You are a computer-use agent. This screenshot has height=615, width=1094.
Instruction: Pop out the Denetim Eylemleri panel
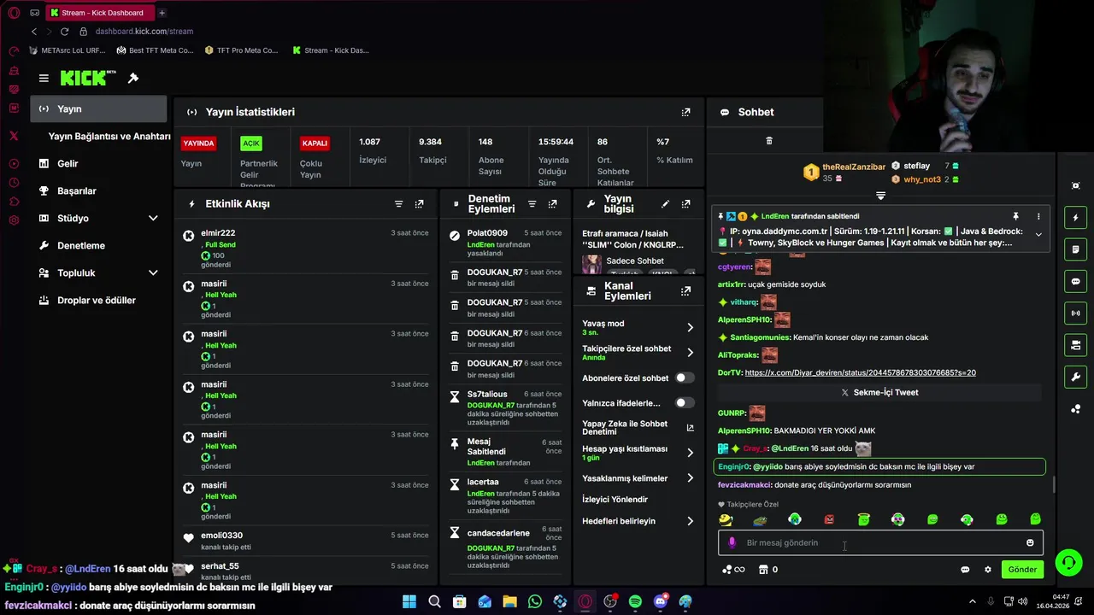[x=552, y=204]
